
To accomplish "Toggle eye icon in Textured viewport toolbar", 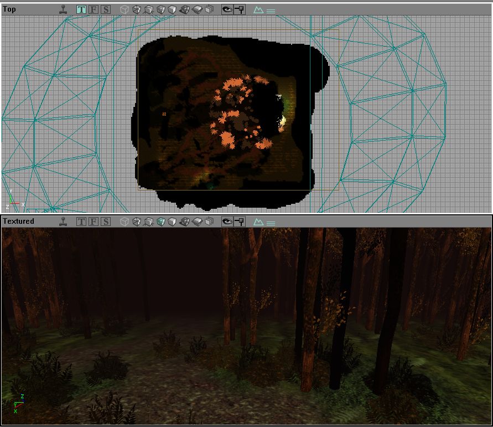I will tap(227, 222).
